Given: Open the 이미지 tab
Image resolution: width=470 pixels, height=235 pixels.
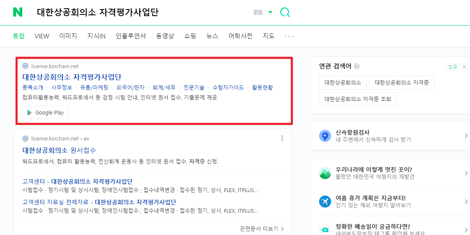Looking at the screenshot, I should click(x=68, y=36).
